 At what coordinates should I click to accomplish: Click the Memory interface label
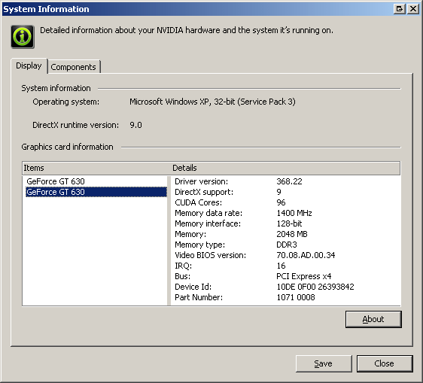pyautogui.click(x=208, y=223)
